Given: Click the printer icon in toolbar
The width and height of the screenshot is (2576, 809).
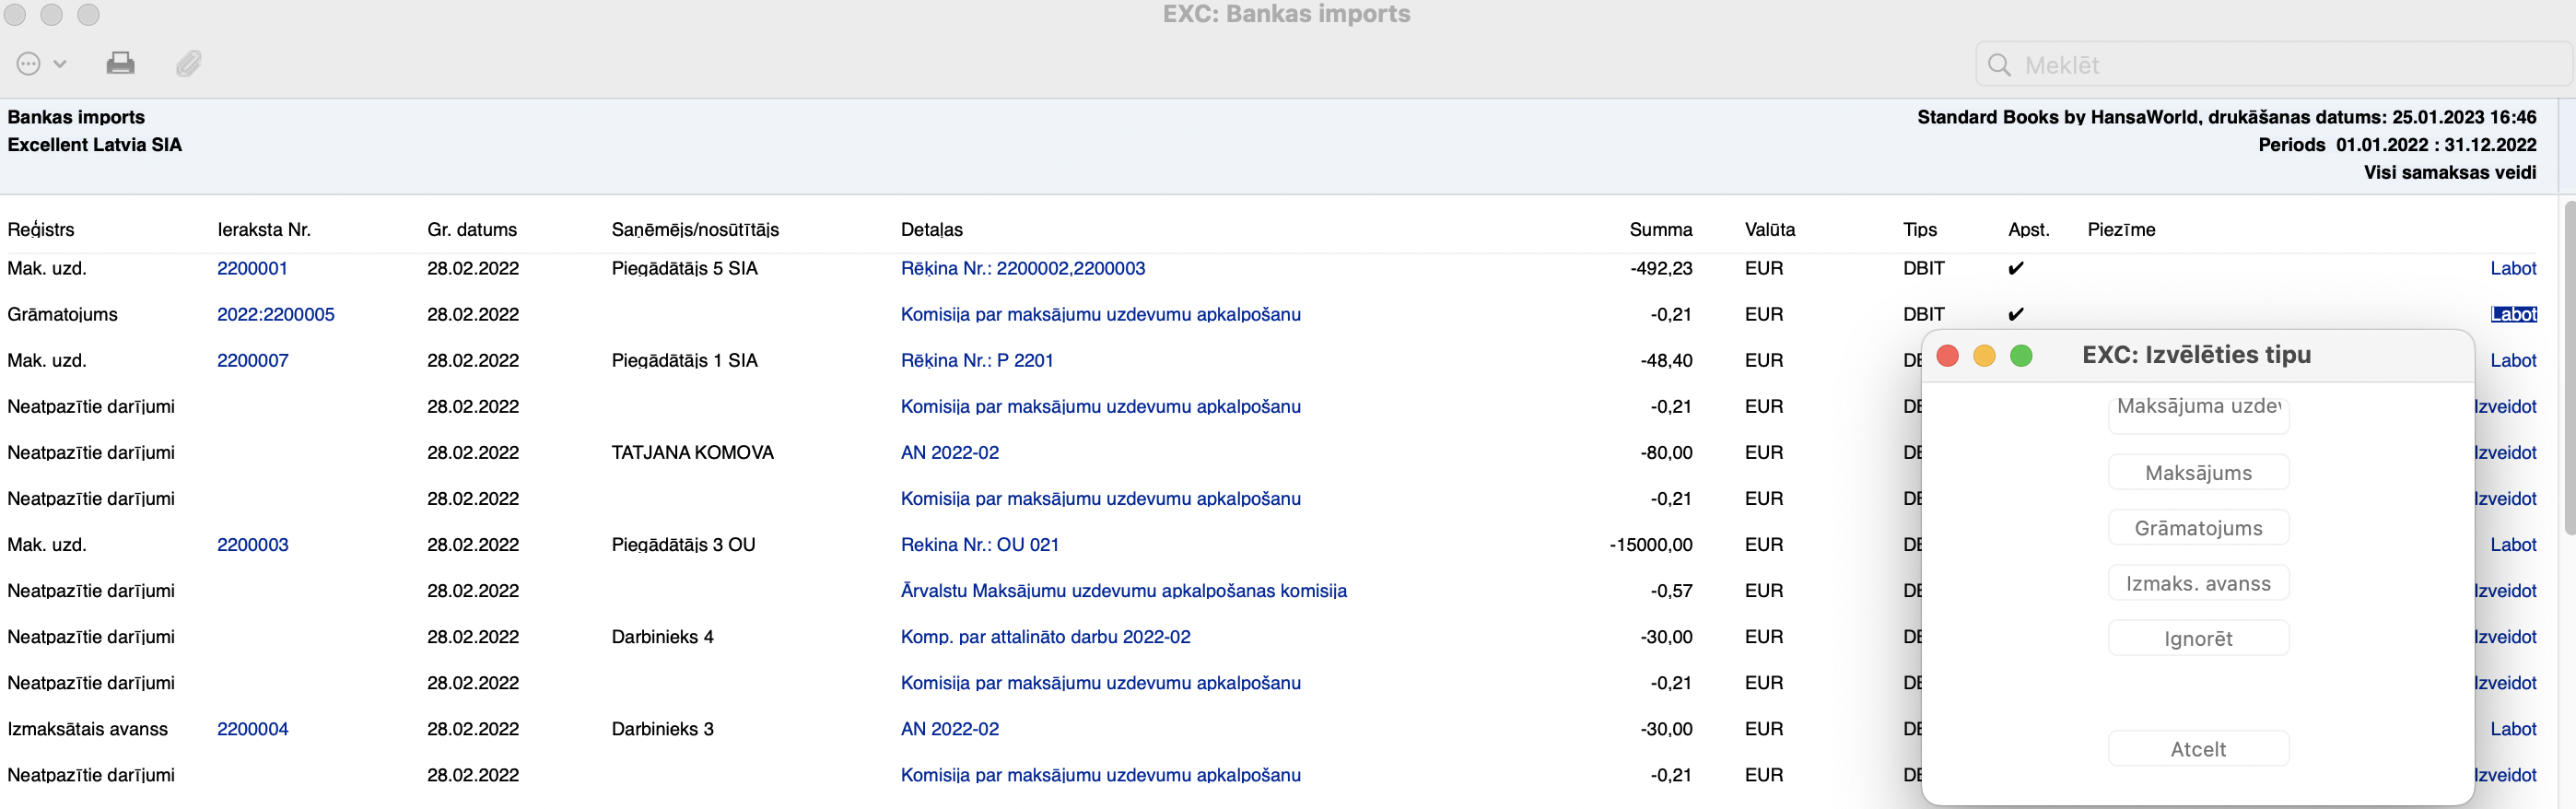Looking at the screenshot, I should coord(120,64).
